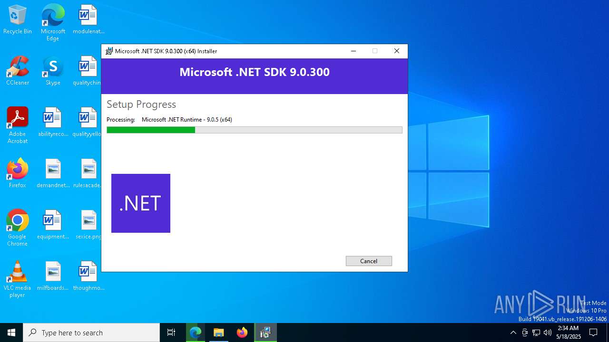This screenshot has height=342, width=609.
Task: Select the Skype desktop shortcut
Action: (x=53, y=71)
